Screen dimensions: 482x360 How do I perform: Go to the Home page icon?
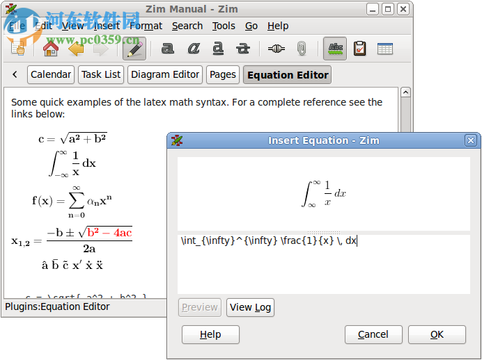point(51,49)
